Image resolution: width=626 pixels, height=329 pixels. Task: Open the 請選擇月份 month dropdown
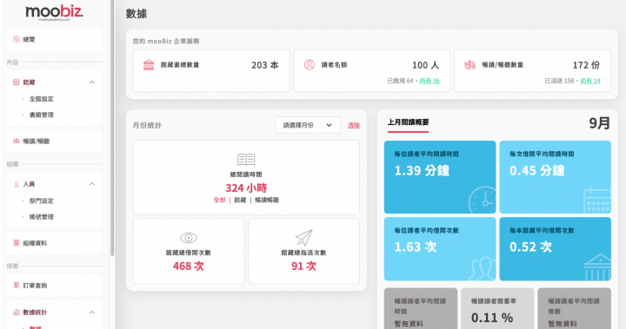(x=308, y=125)
